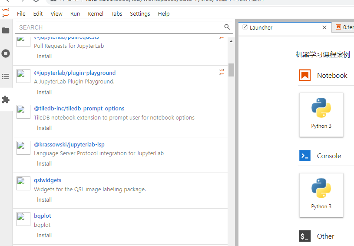Click thumbnail icon of bqplot extension
The height and width of the screenshot is (246, 354).
[23, 219]
